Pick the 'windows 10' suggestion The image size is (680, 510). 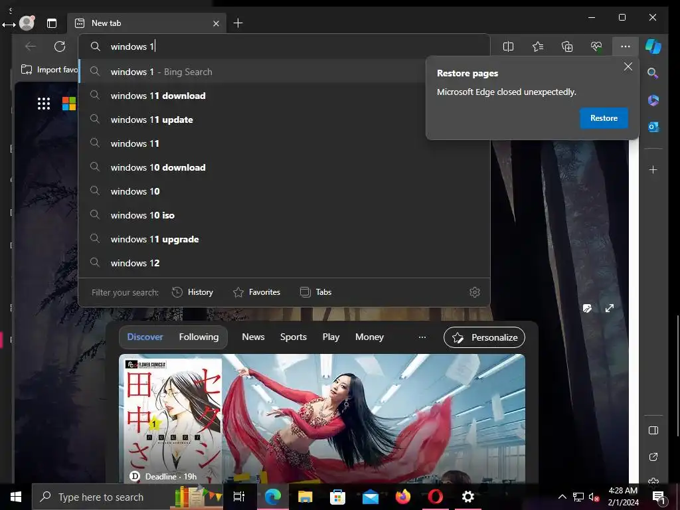coord(284,191)
